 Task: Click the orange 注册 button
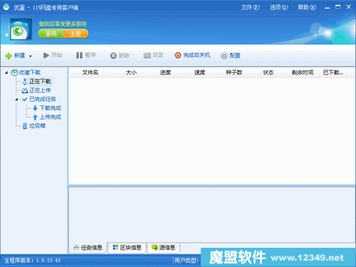(x=75, y=33)
